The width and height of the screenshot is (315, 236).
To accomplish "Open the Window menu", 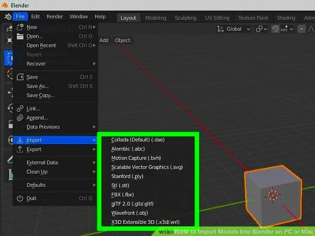I will click(x=79, y=16).
